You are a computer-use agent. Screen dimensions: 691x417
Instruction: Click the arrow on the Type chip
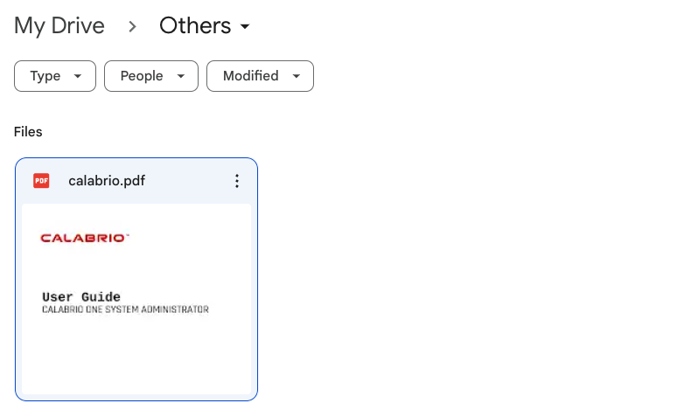point(79,76)
